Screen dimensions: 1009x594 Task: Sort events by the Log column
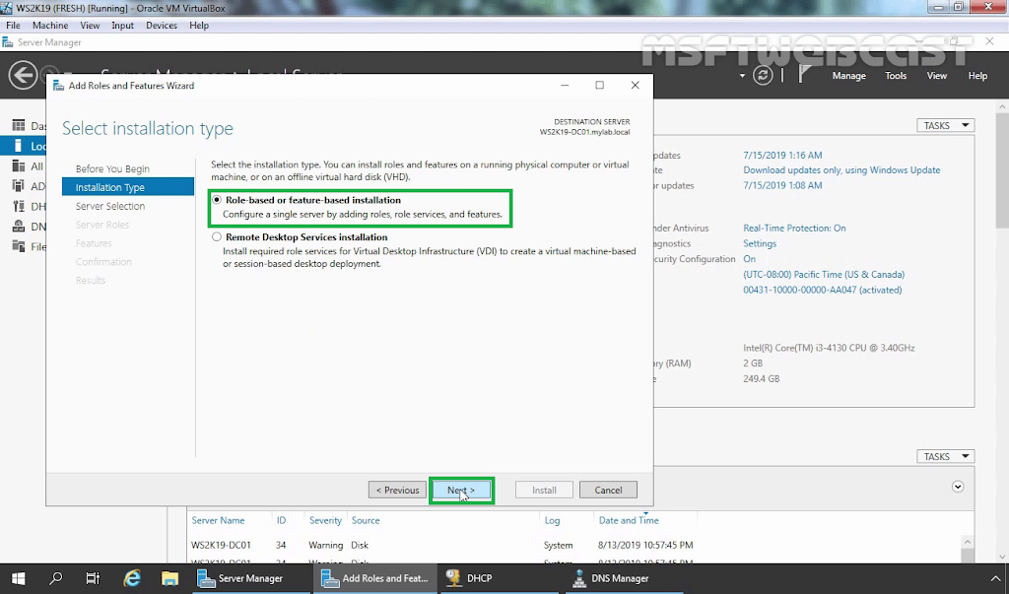(x=552, y=521)
